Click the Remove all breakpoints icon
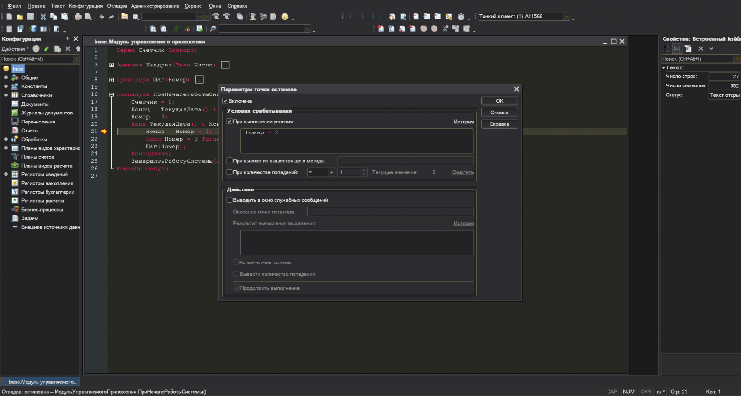 click(x=412, y=28)
